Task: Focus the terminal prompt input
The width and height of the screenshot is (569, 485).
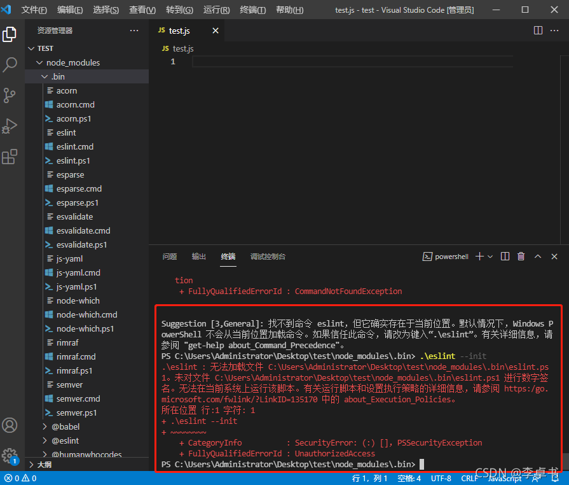Action: pos(422,464)
